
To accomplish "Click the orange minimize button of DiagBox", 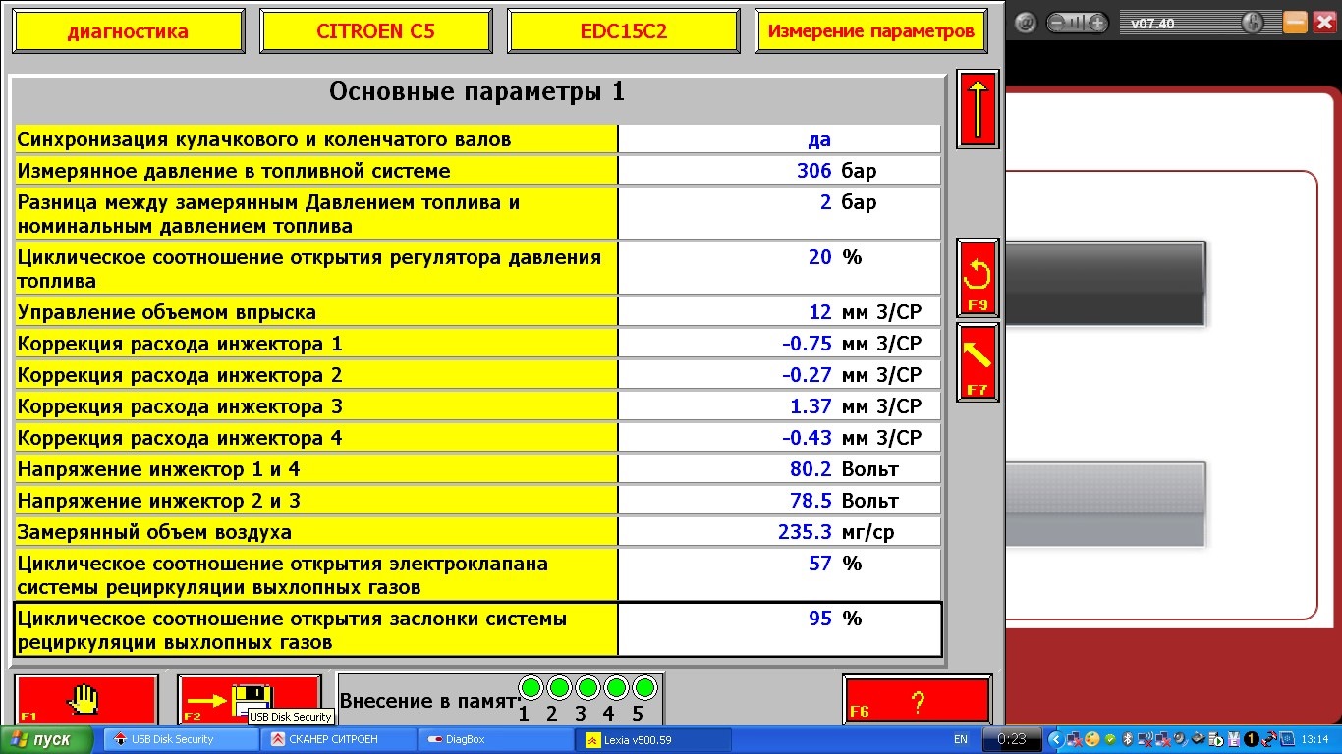I will tap(1295, 23).
